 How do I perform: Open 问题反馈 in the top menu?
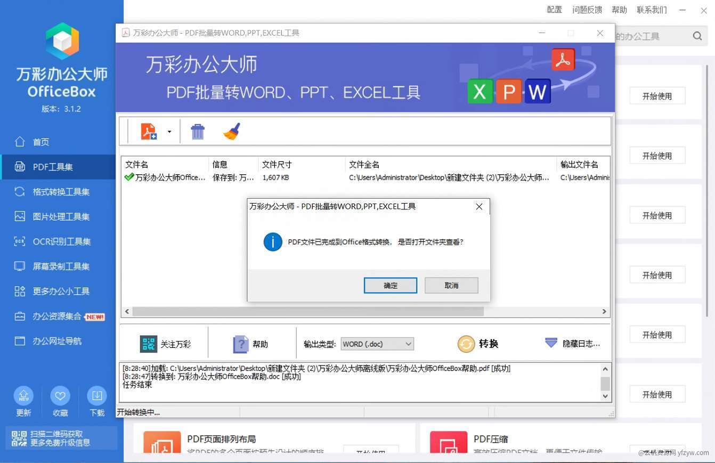click(x=587, y=10)
